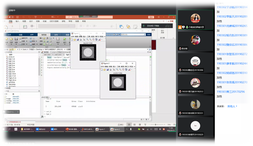Select the Zoom In tool in Figure 2
Viewport: 253px width, 146px height.
(x=118, y=70)
